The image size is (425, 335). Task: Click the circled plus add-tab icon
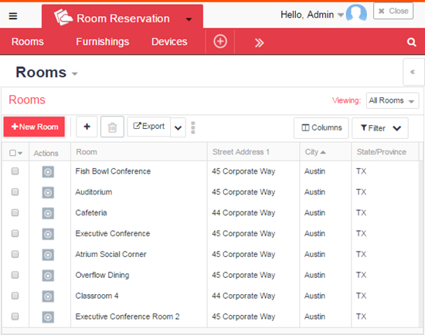coord(220,42)
